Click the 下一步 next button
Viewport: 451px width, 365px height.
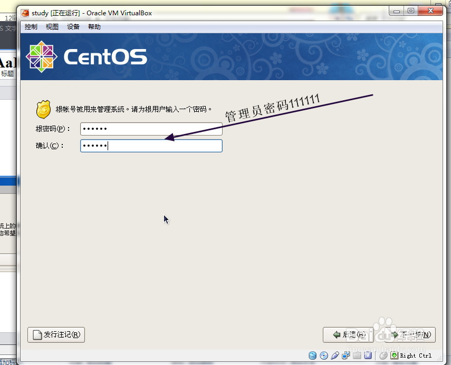pyautogui.click(x=410, y=335)
